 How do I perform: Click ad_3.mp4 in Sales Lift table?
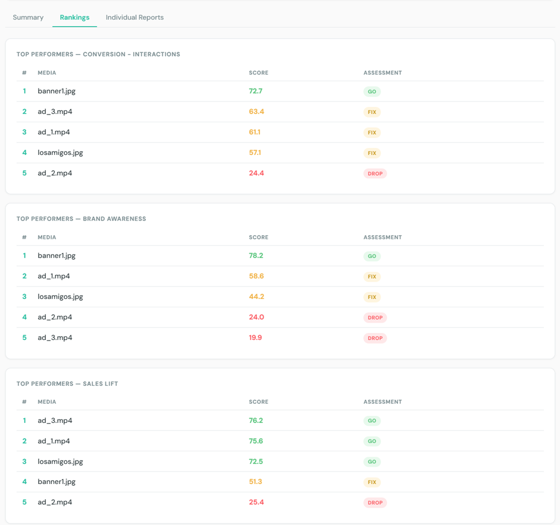point(55,421)
